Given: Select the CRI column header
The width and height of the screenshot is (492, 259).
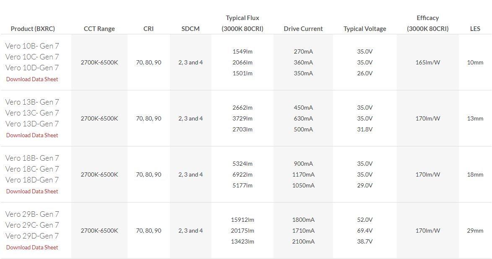Looking at the screenshot, I should (x=148, y=29).
